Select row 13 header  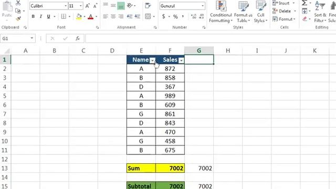(5, 168)
